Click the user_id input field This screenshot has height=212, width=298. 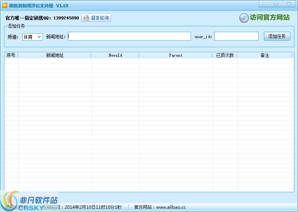236,36
